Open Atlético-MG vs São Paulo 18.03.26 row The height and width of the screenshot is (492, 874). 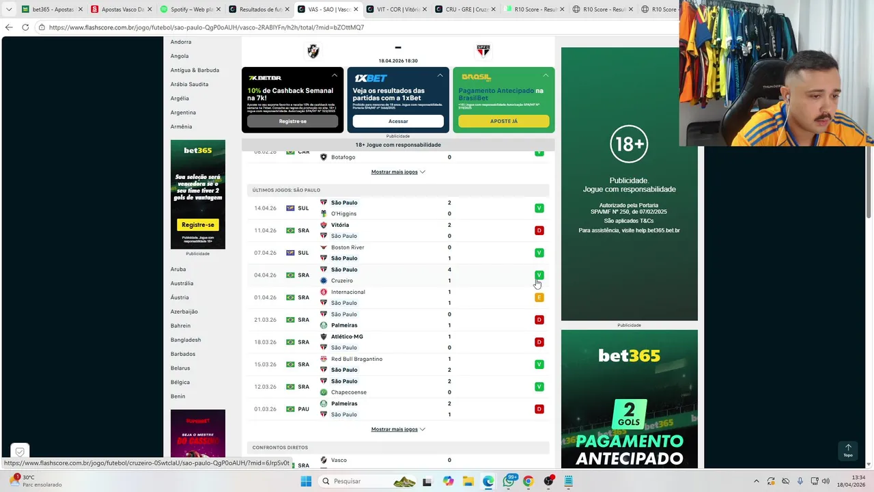coord(398,342)
